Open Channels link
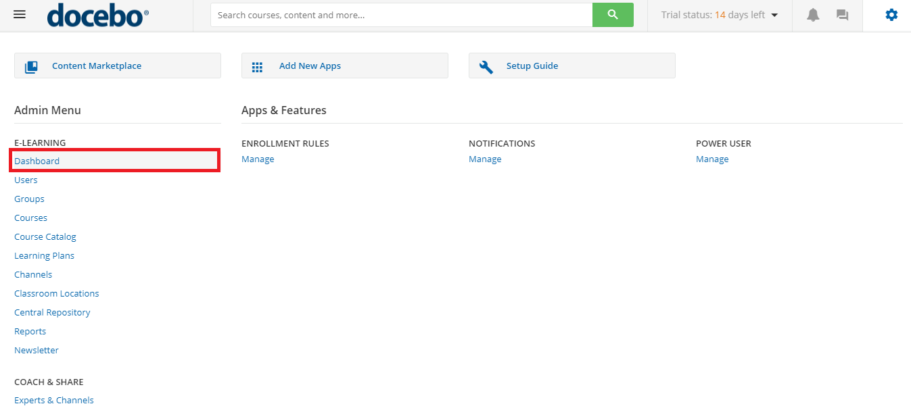911x406 pixels. click(33, 274)
